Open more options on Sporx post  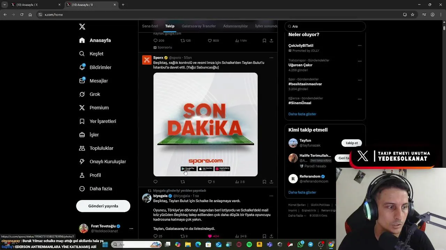tap(271, 58)
